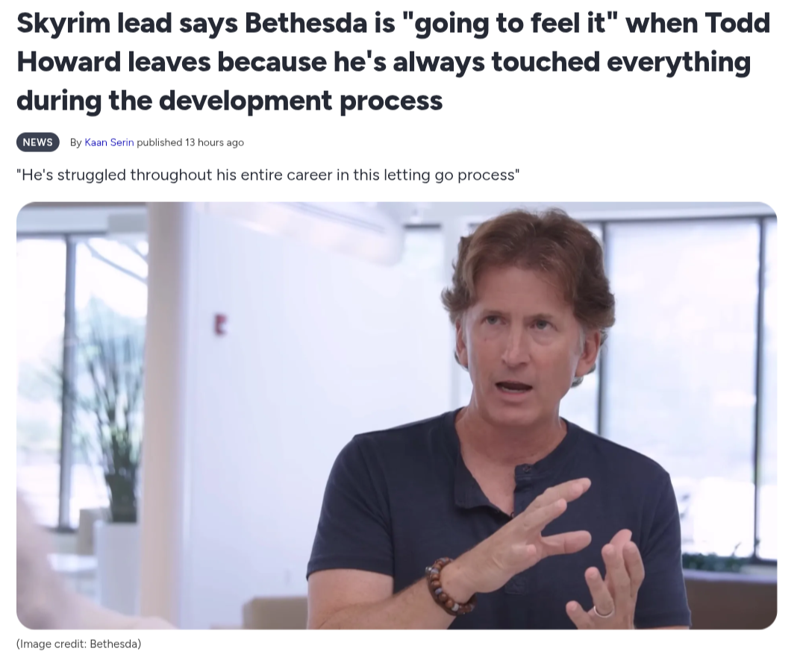The height and width of the screenshot is (660, 806).
Task: Click the article headline about Todd Howard
Action: tap(394, 62)
